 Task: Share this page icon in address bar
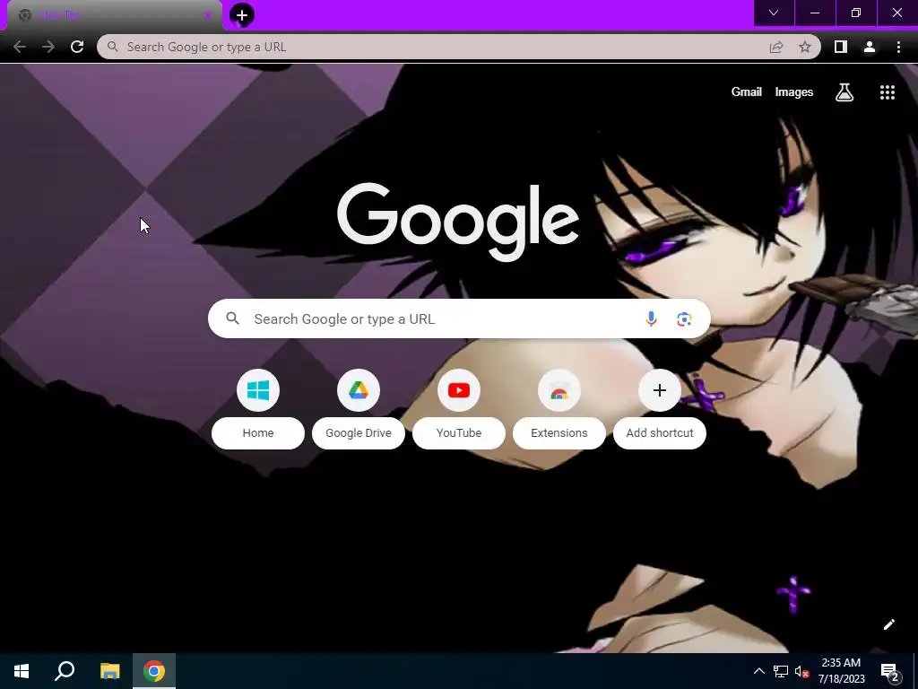776,47
